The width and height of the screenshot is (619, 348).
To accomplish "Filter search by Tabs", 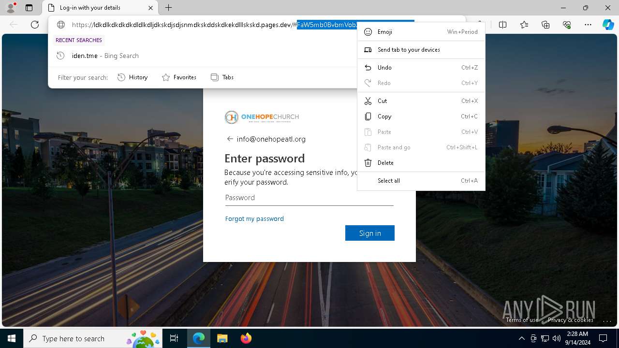I will (222, 77).
